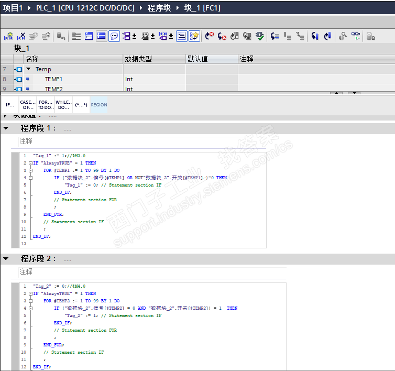Open the operand display dropdown arrow
Image resolution: width=395 pixels, height=371 pixels.
tap(135, 37)
